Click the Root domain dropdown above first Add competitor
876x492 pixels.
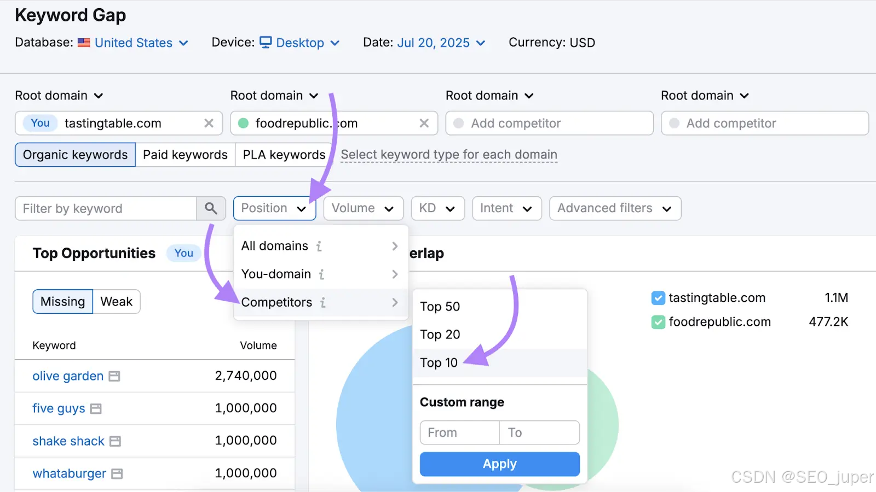(x=489, y=96)
